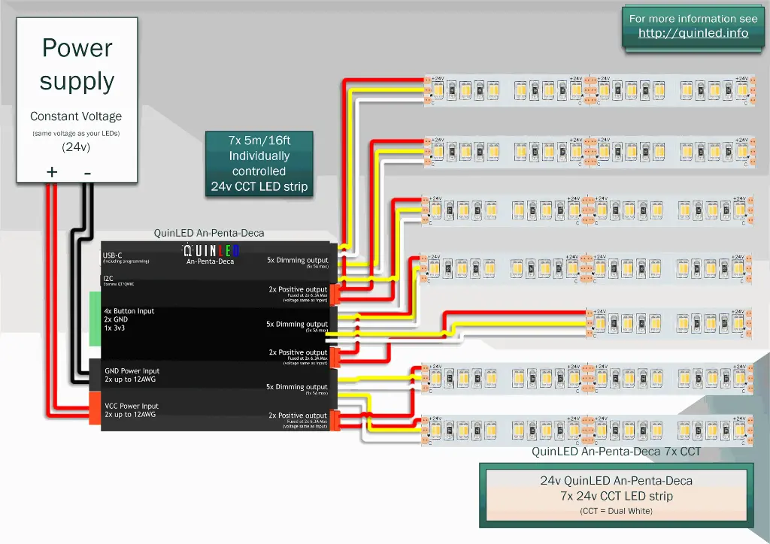This screenshot has height=544, width=770.
Task: Click the "2x GND" label
Action: (x=116, y=319)
